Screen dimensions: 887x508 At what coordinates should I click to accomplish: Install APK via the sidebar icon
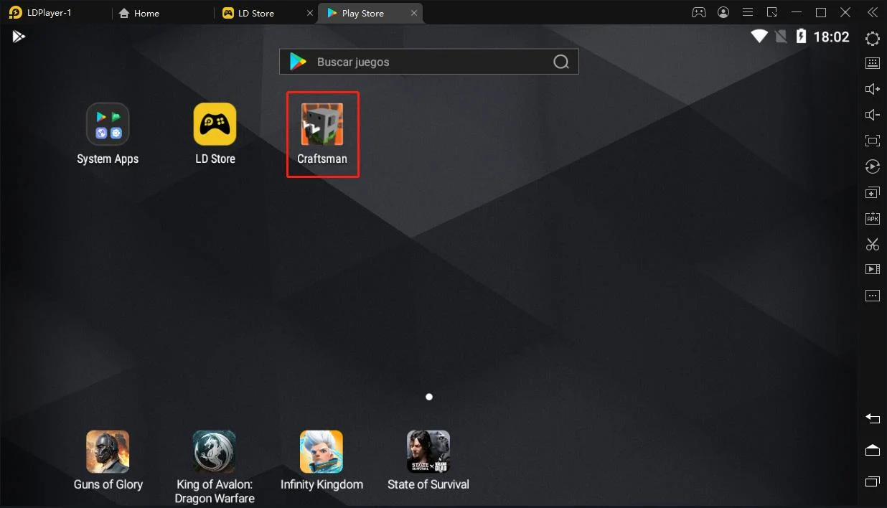873,218
